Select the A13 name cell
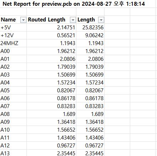This screenshot has width=157, height=156. click(x=13, y=153)
